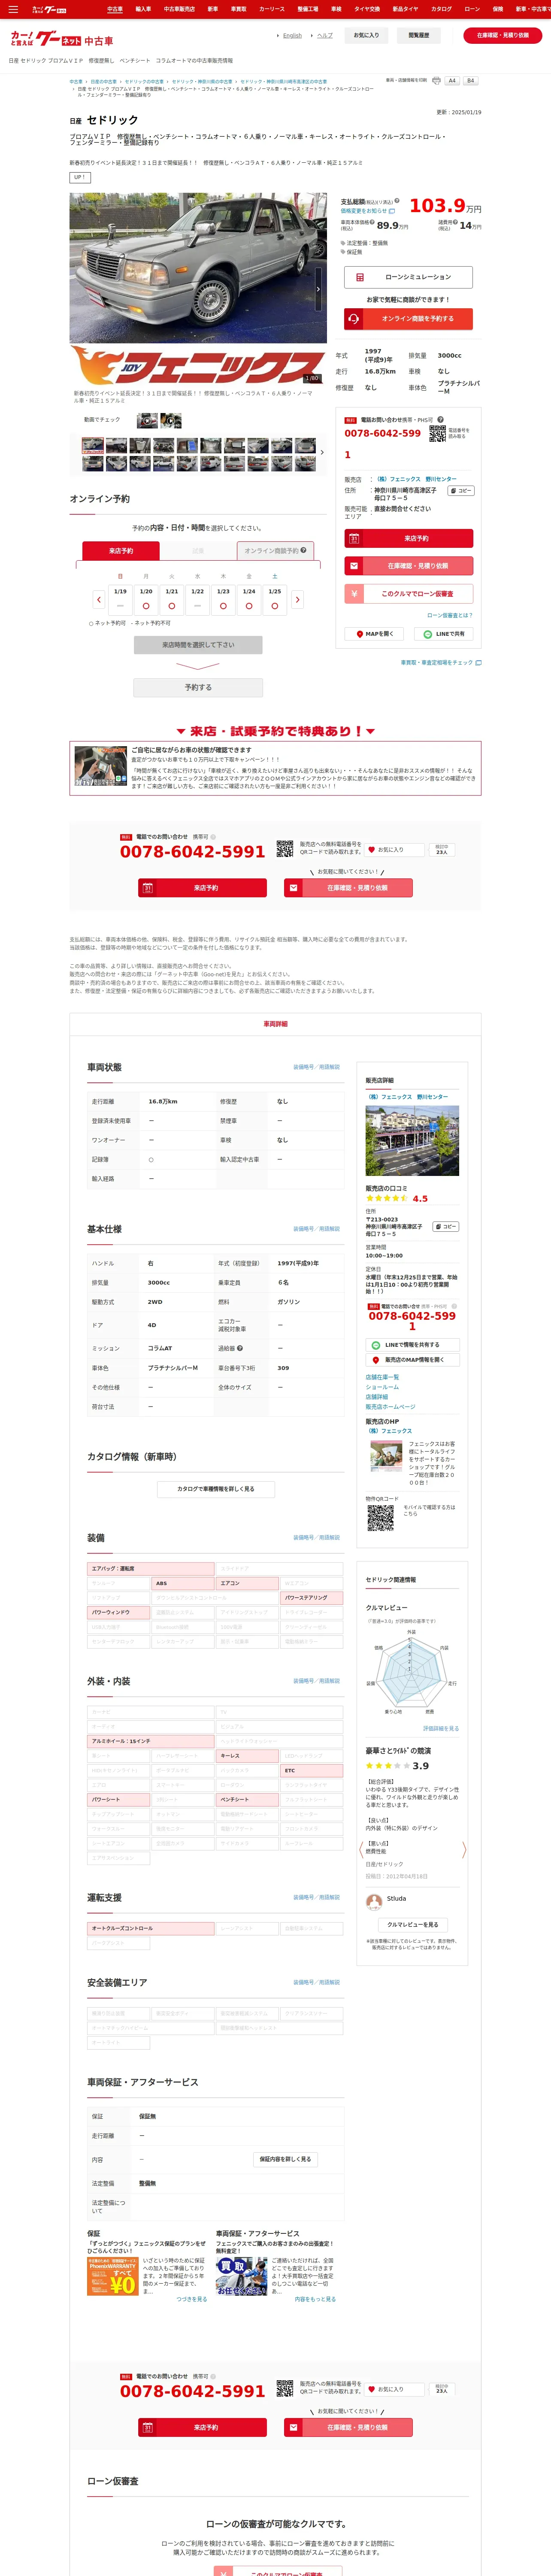Screen dimensions: 551x2576
Task: Open the 来店時間を選択して下さい selector
Action: tap(198, 645)
